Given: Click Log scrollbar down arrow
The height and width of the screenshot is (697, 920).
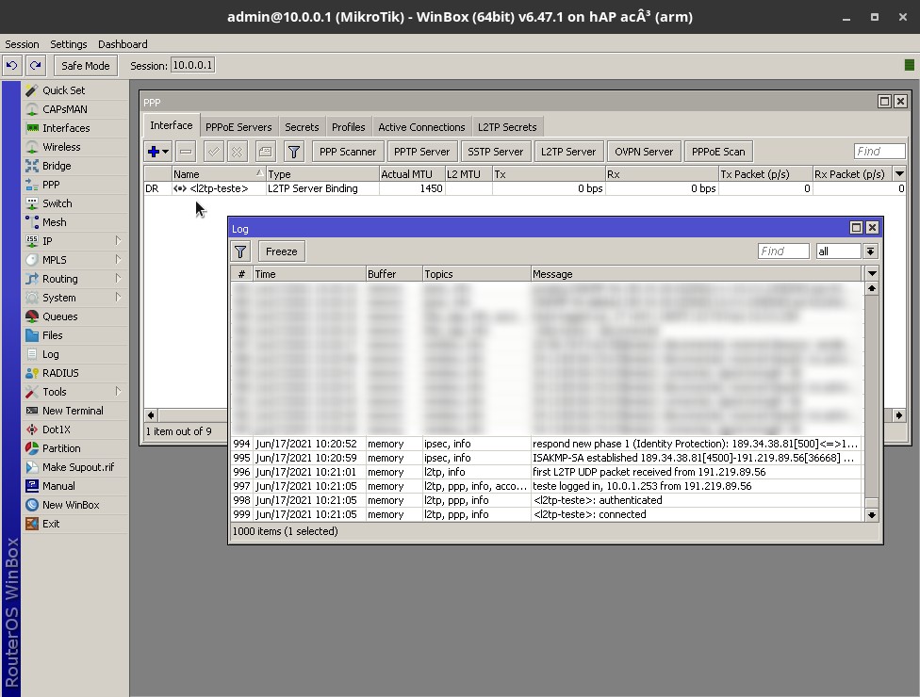Looking at the screenshot, I should (x=872, y=514).
